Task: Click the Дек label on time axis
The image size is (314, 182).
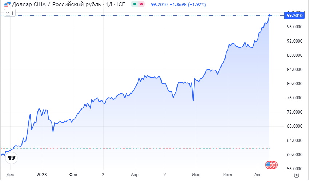Action: [x=11, y=175]
